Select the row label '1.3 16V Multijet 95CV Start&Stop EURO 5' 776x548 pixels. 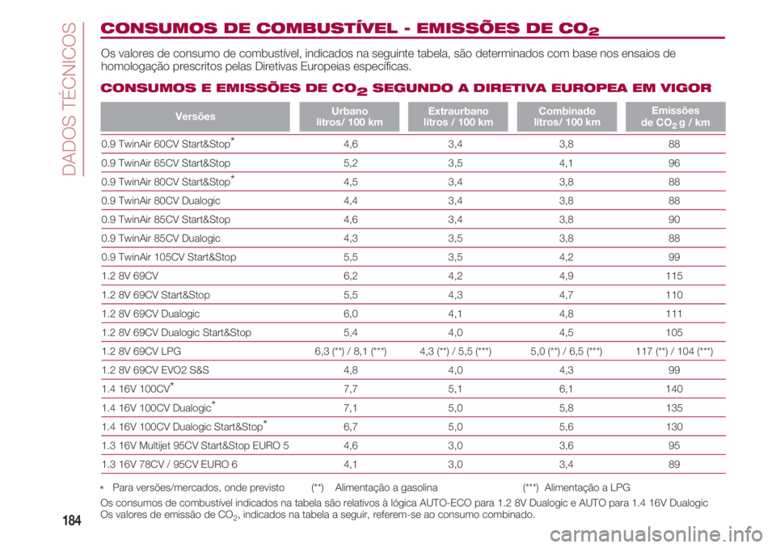[195, 445]
